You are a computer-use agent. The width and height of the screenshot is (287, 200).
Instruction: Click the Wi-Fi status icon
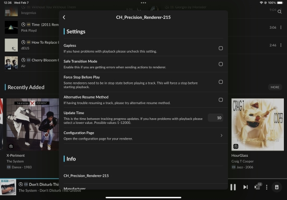261,3
